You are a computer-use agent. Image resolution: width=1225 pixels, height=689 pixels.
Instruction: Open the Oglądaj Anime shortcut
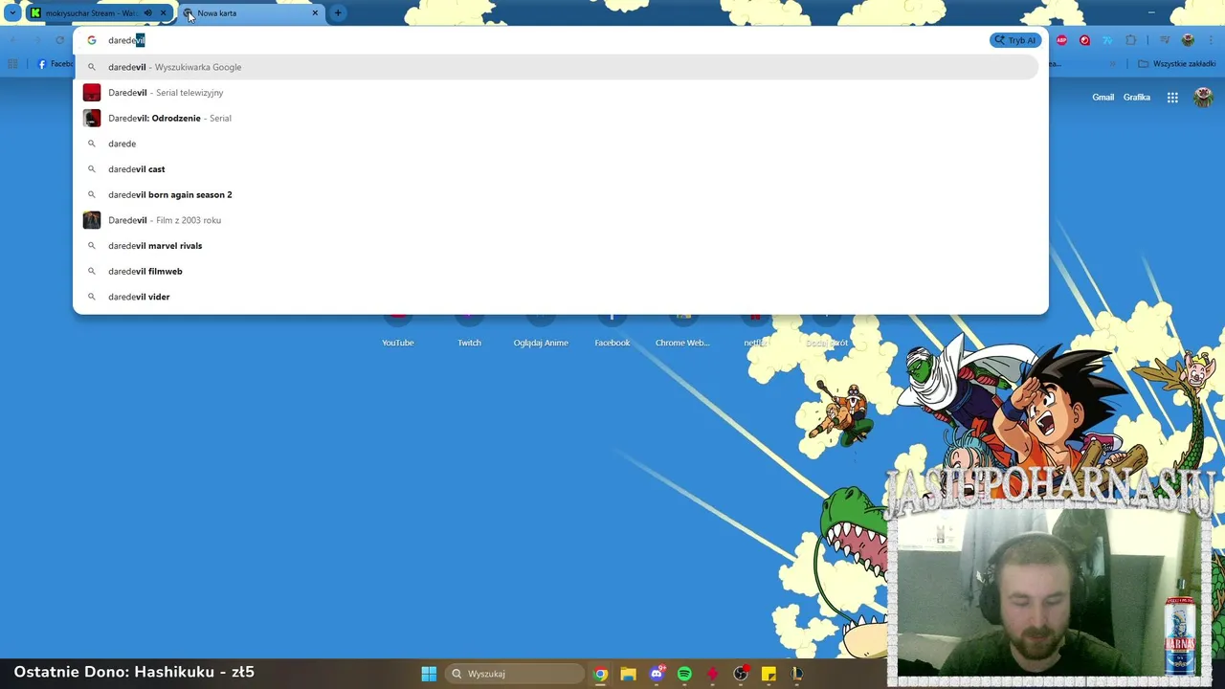541,331
